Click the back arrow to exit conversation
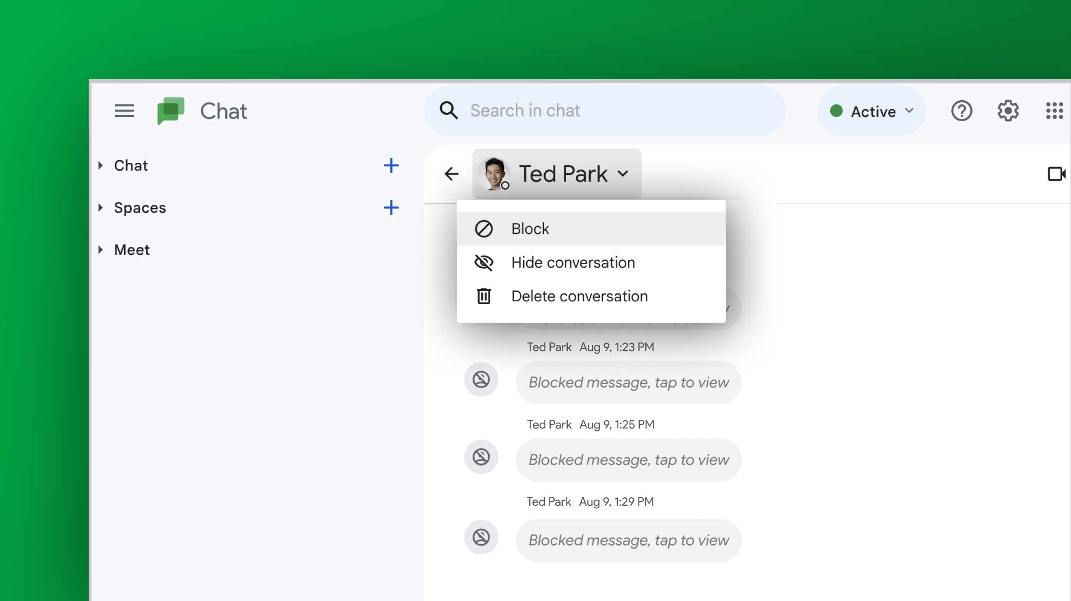 [451, 174]
